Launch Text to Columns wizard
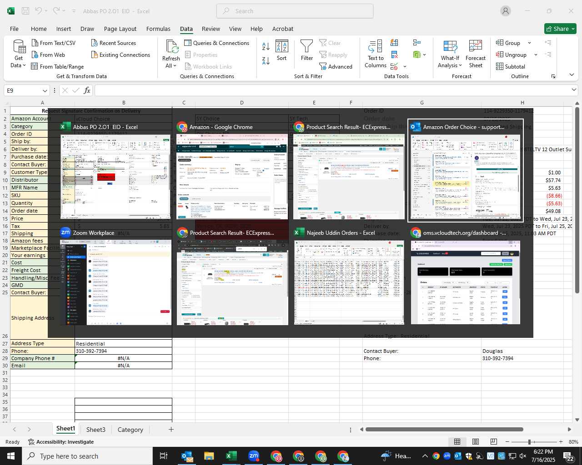The image size is (582, 465). 376,54
